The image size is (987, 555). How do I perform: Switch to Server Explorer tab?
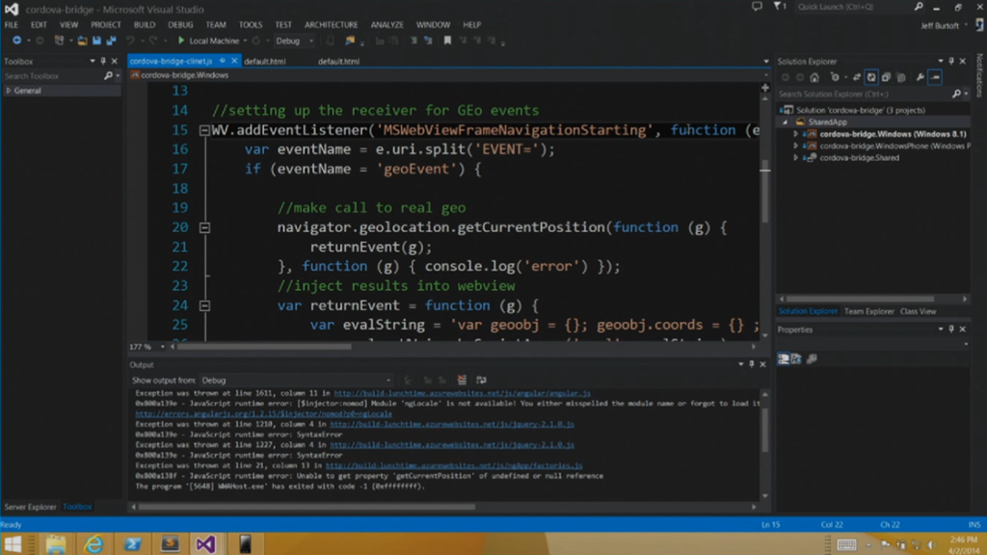(30, 507)
